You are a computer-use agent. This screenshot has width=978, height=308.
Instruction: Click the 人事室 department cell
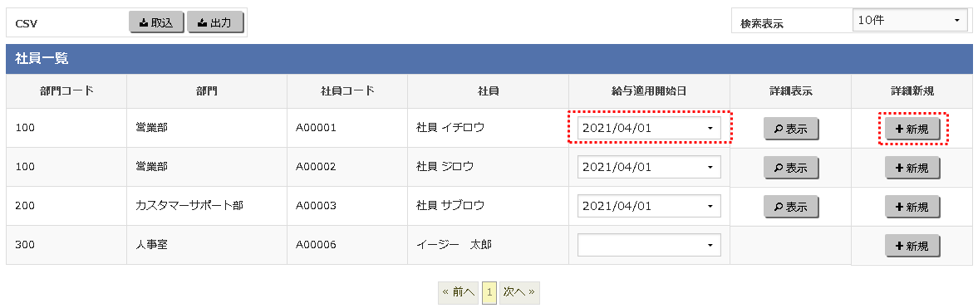pyautogui.click(x=206, y=245)
